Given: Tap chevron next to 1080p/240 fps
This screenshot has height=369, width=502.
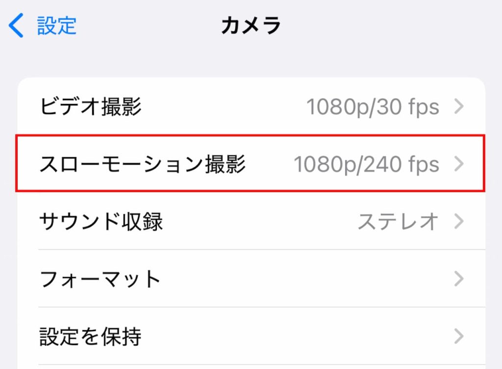Looking at the screenshot, I should [459, 164].
